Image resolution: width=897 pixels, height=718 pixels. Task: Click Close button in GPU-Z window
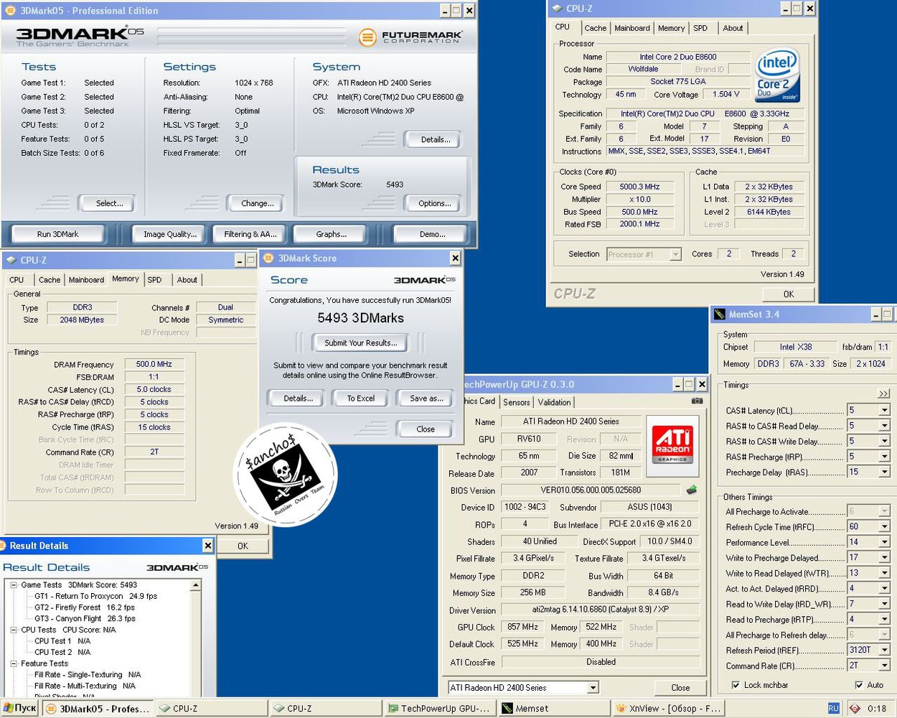[680, 688]
